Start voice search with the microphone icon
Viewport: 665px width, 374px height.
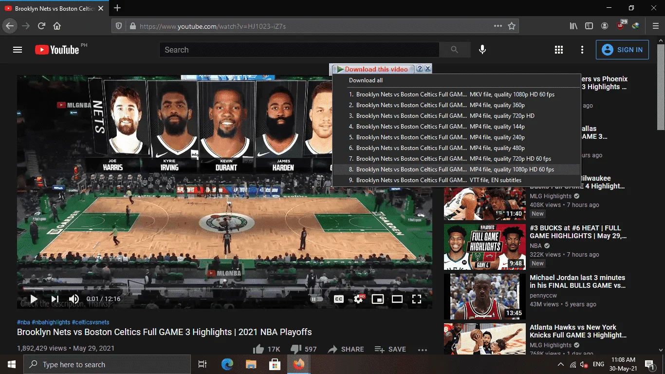482,50
